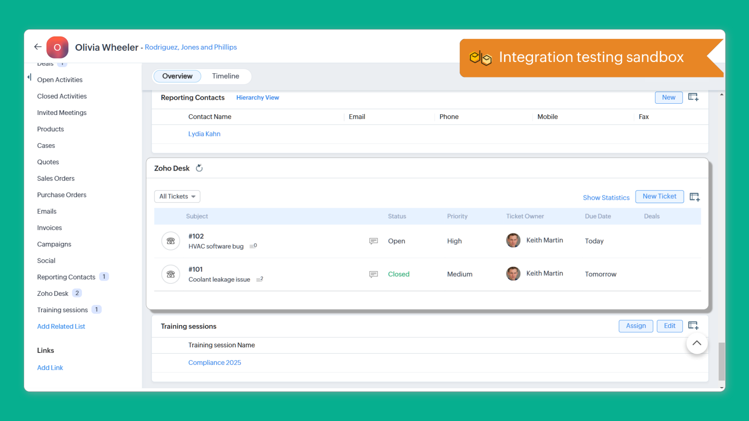Click phone channel icon for ticket #101
This screenshot has height=421, width=749.
(x=170, y=274)
